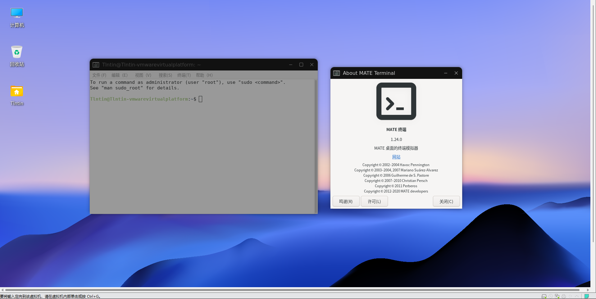
Task: Click the VMware printer status icon
Action: coord(564,296)
